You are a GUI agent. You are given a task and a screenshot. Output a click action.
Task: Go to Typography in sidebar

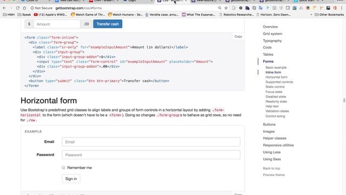272,41
